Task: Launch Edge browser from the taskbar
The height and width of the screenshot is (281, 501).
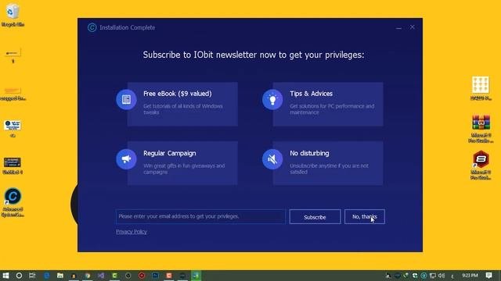Action: (x=47, y=276)
